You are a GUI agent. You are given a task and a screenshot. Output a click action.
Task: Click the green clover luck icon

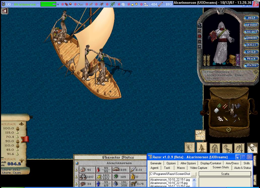click(116, 177)
